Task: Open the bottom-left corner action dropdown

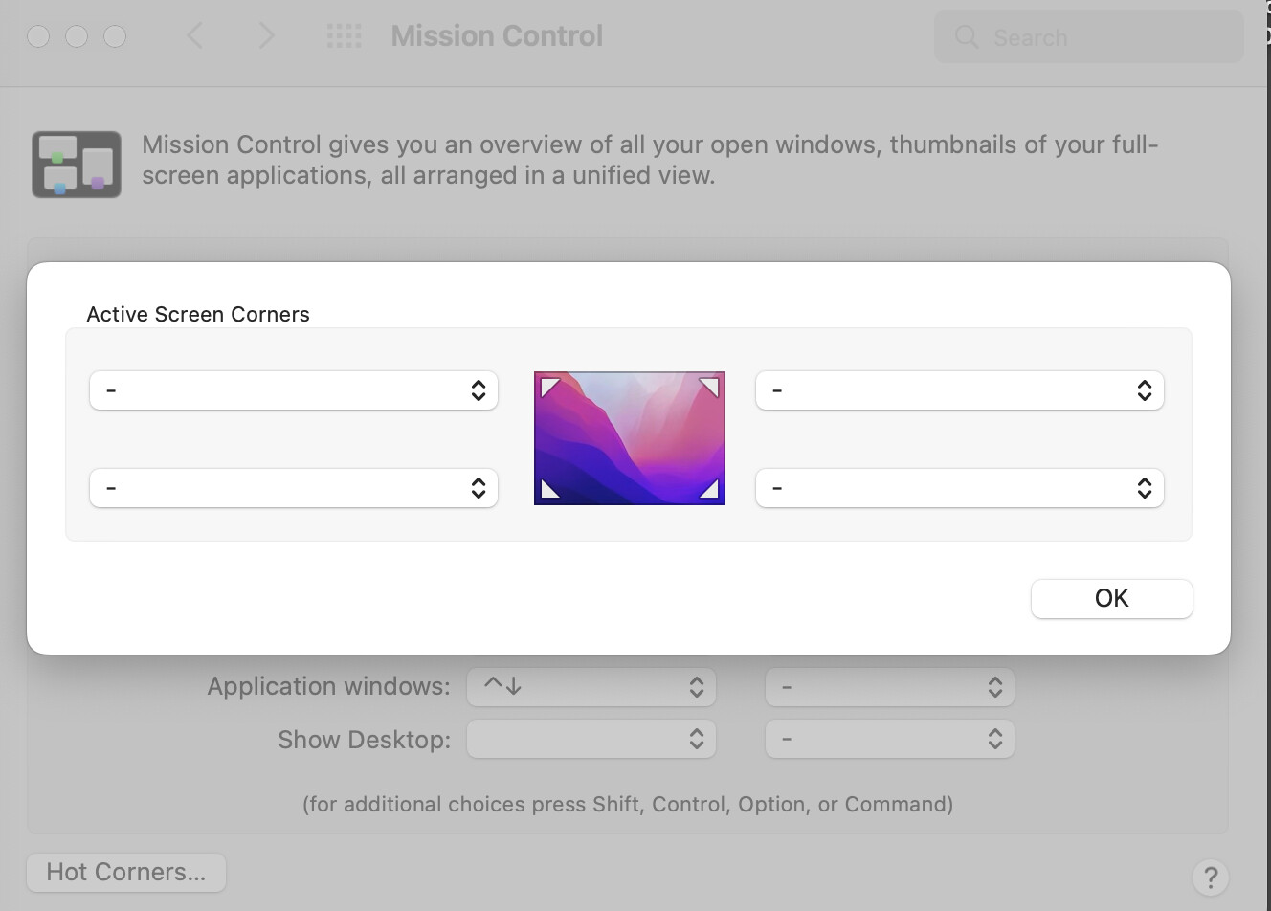Action: 294,488
